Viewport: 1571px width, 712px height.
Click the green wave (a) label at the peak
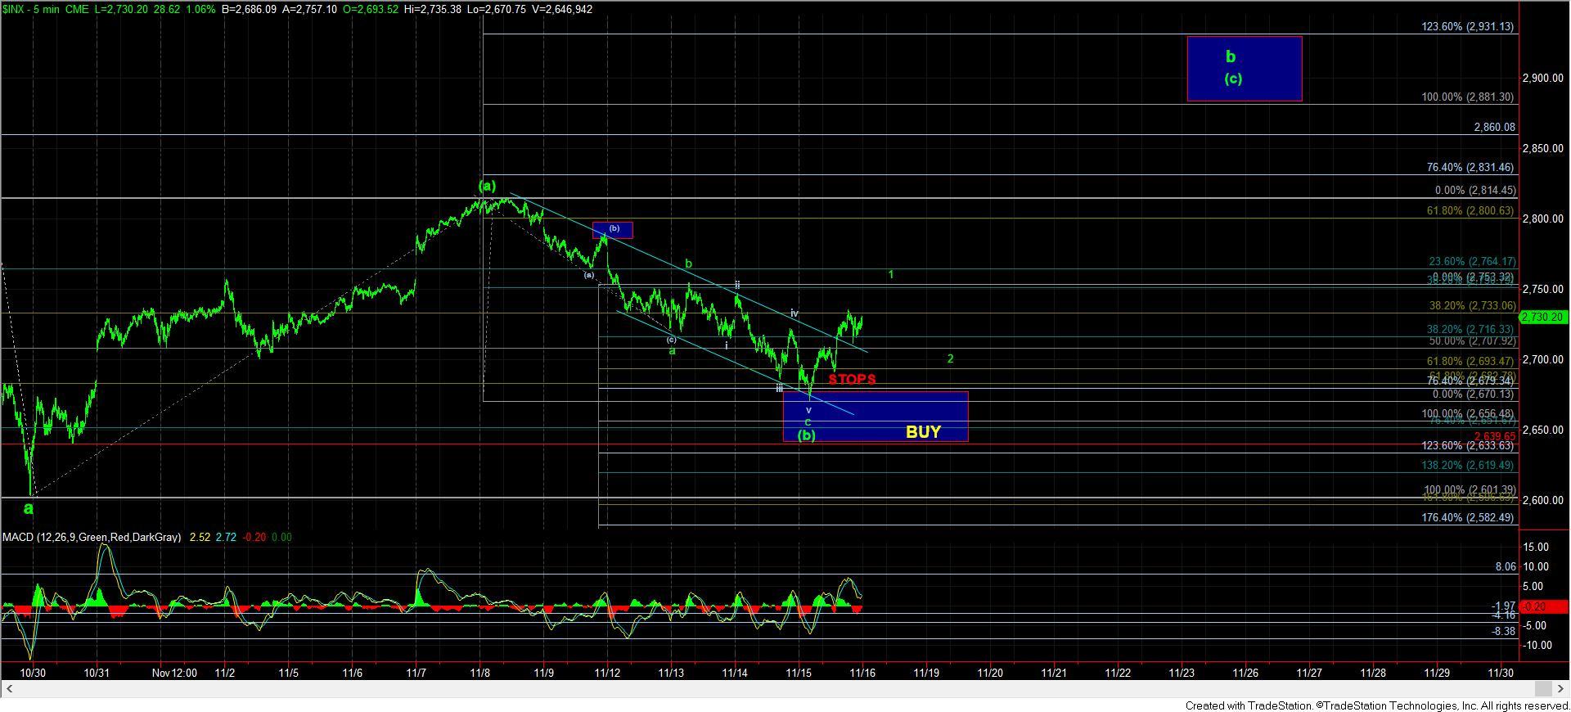coord(487,187)
